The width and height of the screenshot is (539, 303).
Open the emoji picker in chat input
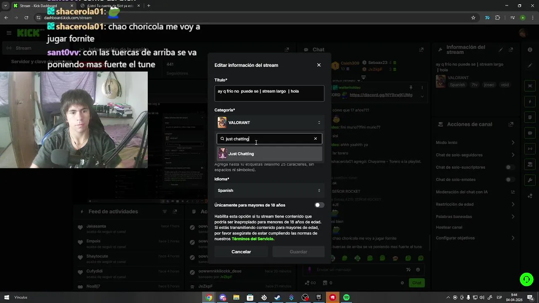[418, 270]
